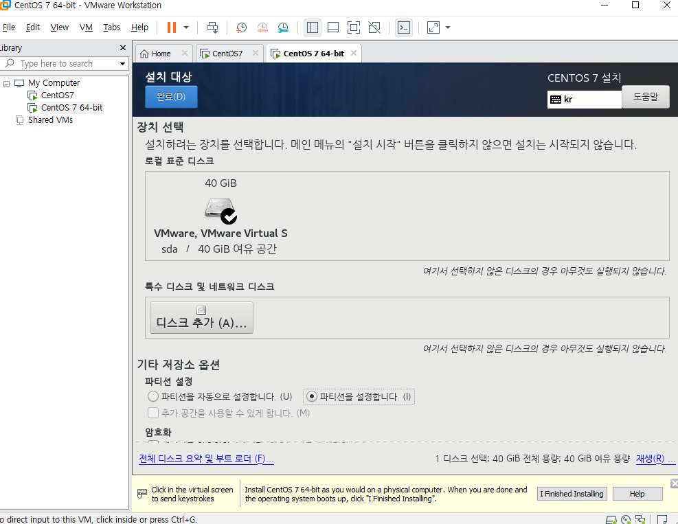Viewport: 678px width, 524px height.
Task: Select the 40 GiB VMware virtual disk
Action: pyautogui.click(x=221, y=216)
